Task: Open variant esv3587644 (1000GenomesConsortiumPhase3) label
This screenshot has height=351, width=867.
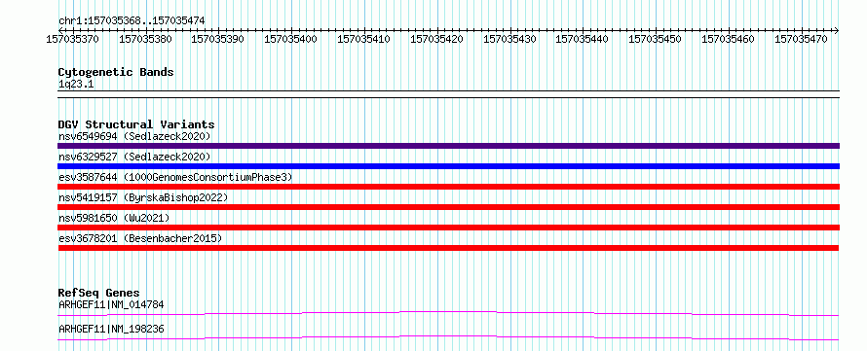Action: 175,177
